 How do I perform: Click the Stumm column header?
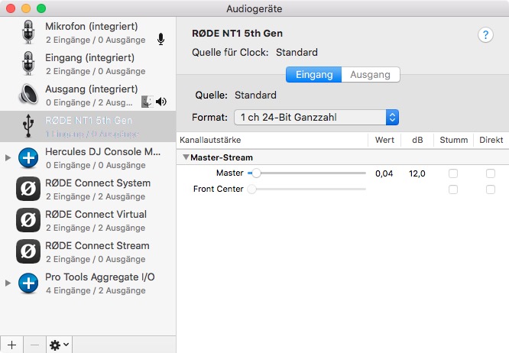tap(453, 140)
